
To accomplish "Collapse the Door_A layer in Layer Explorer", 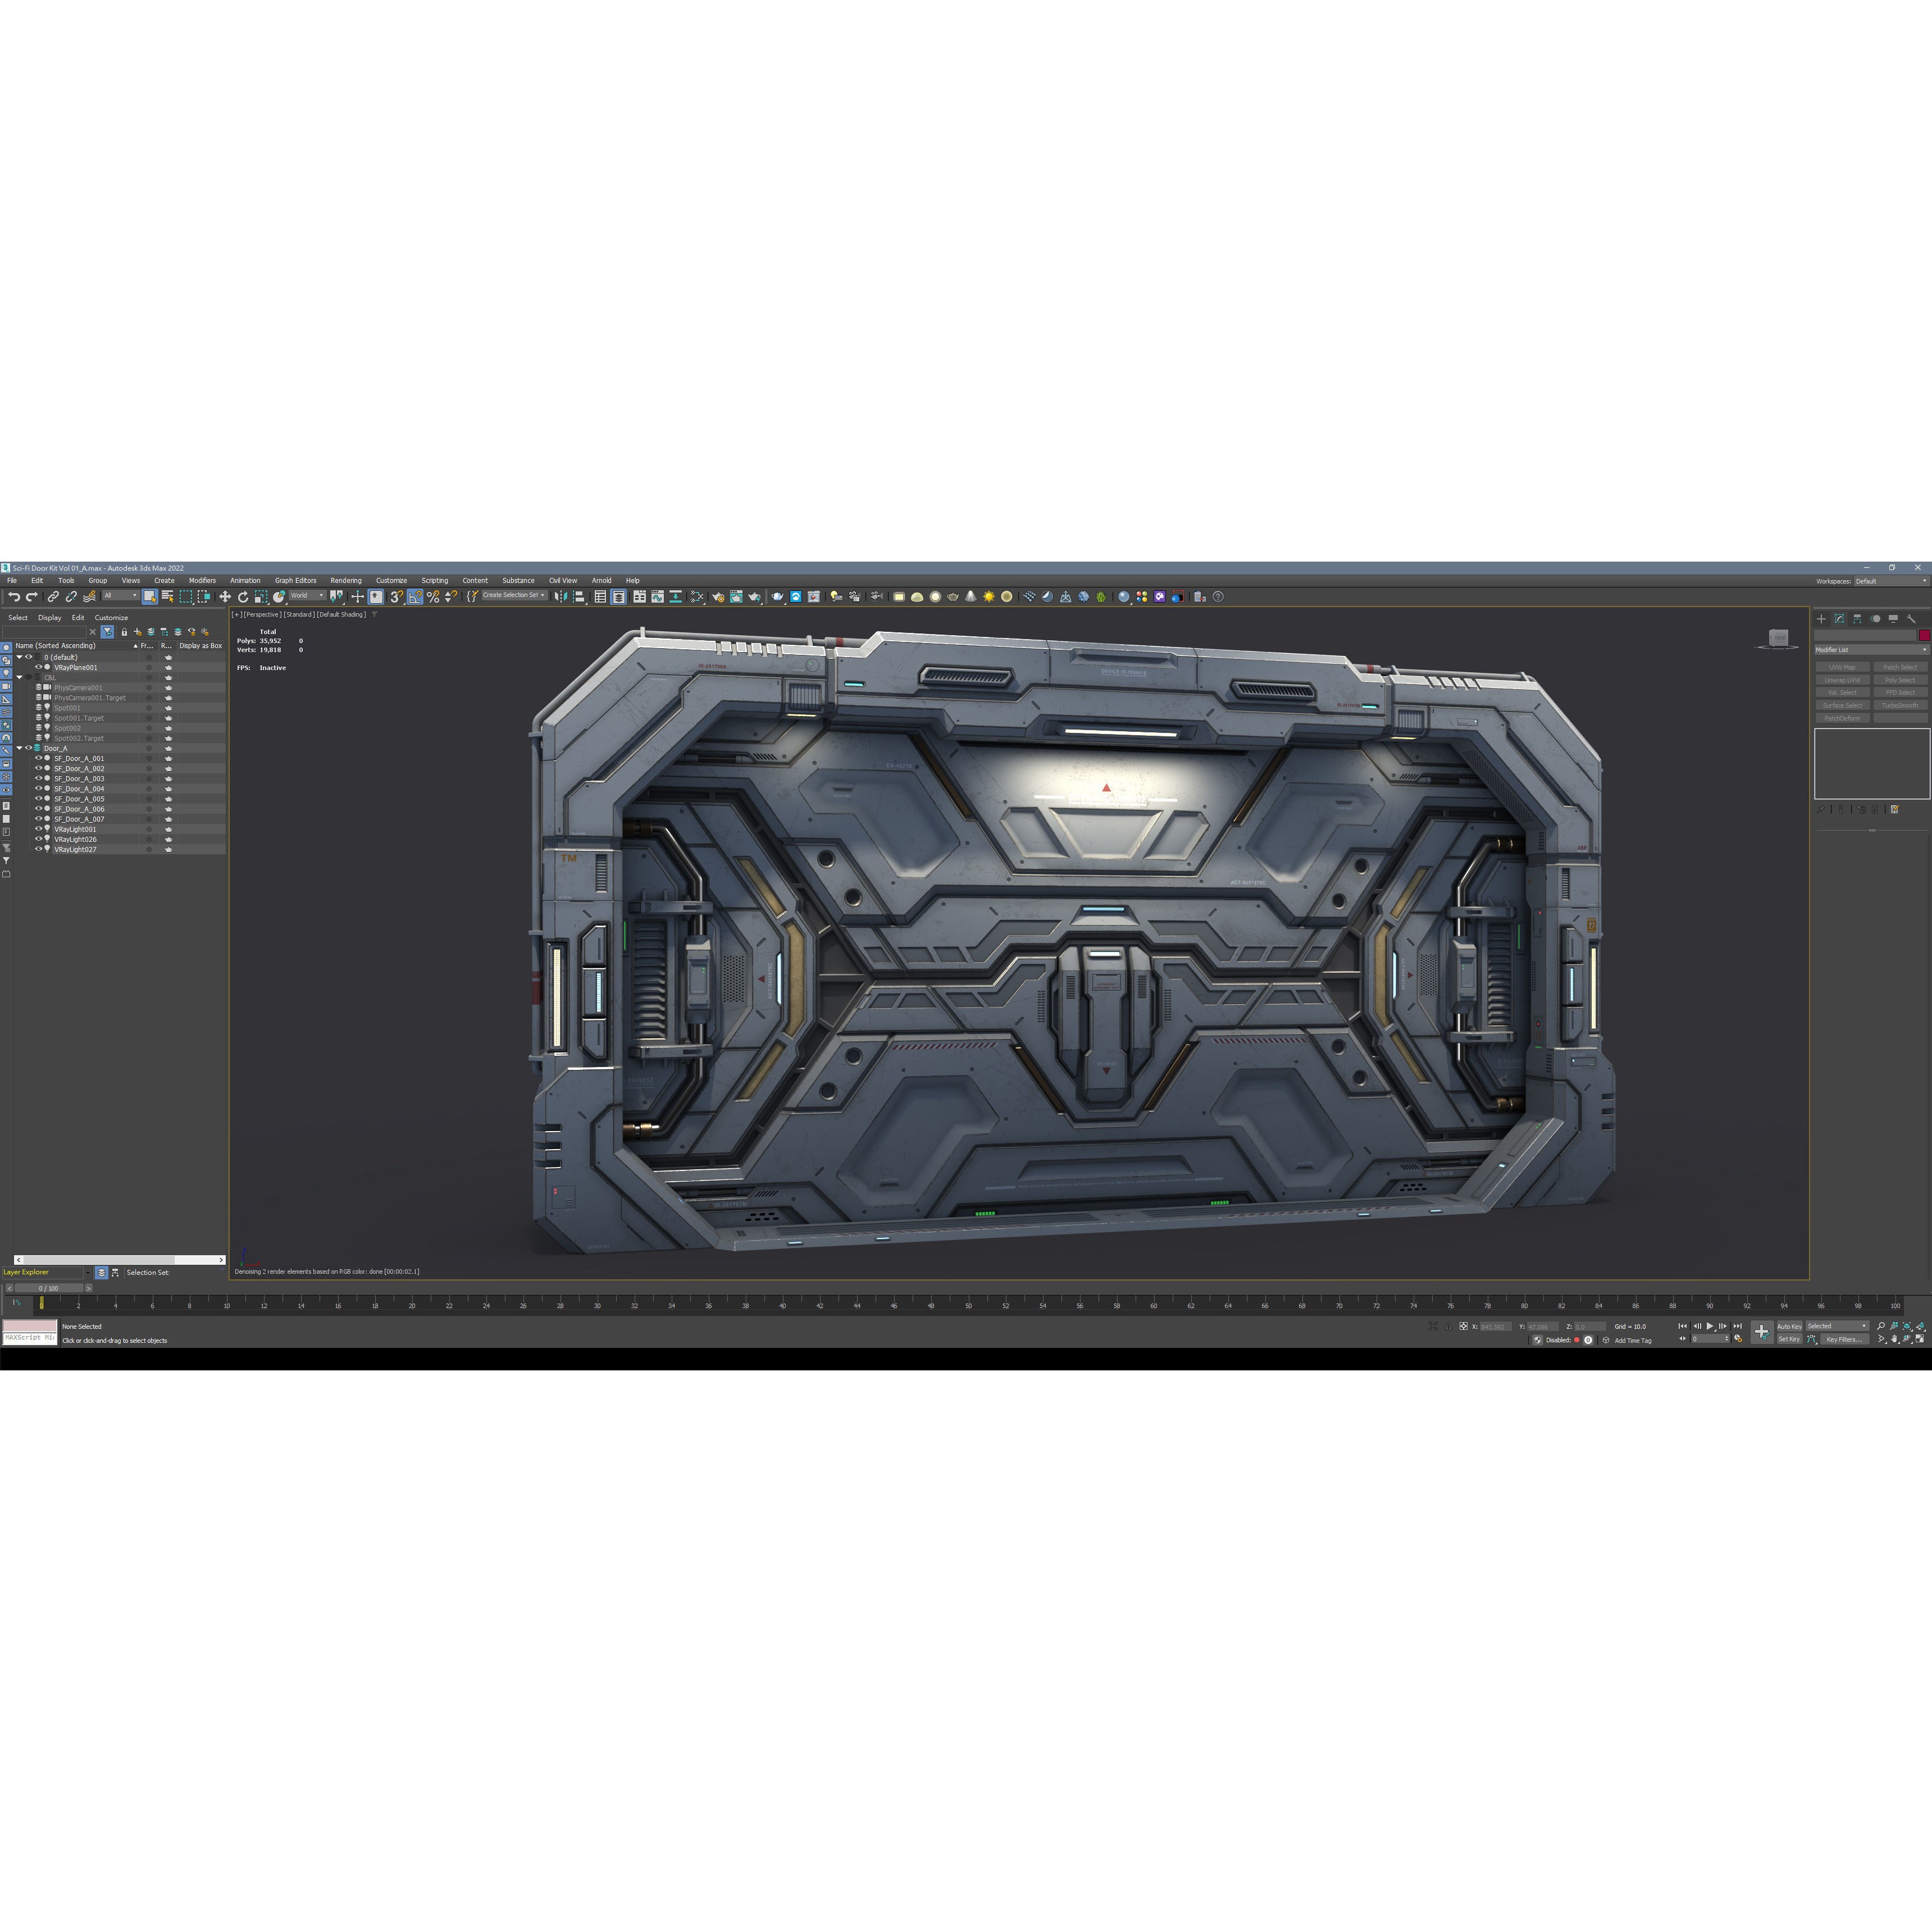I will 20,749.
